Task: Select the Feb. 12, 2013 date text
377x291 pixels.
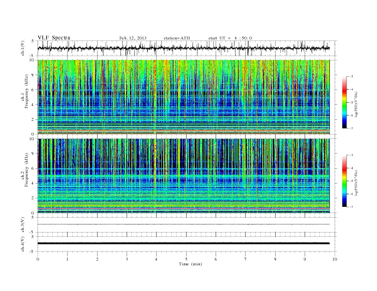Action: pyautogui.click(x=133, y=38)
